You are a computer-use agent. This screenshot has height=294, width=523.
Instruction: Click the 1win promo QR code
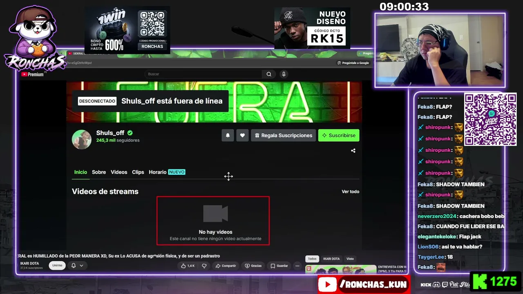coord(152,24)
